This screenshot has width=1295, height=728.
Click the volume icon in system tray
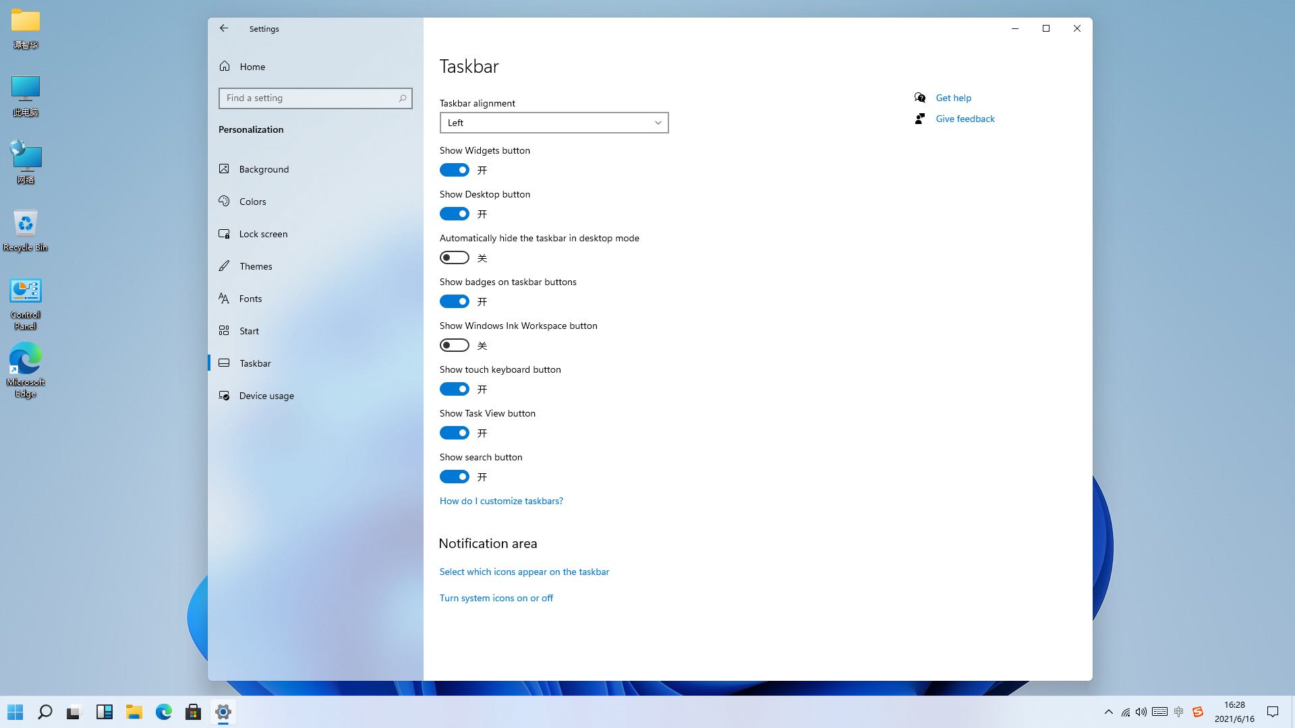tap(1141, 712)
